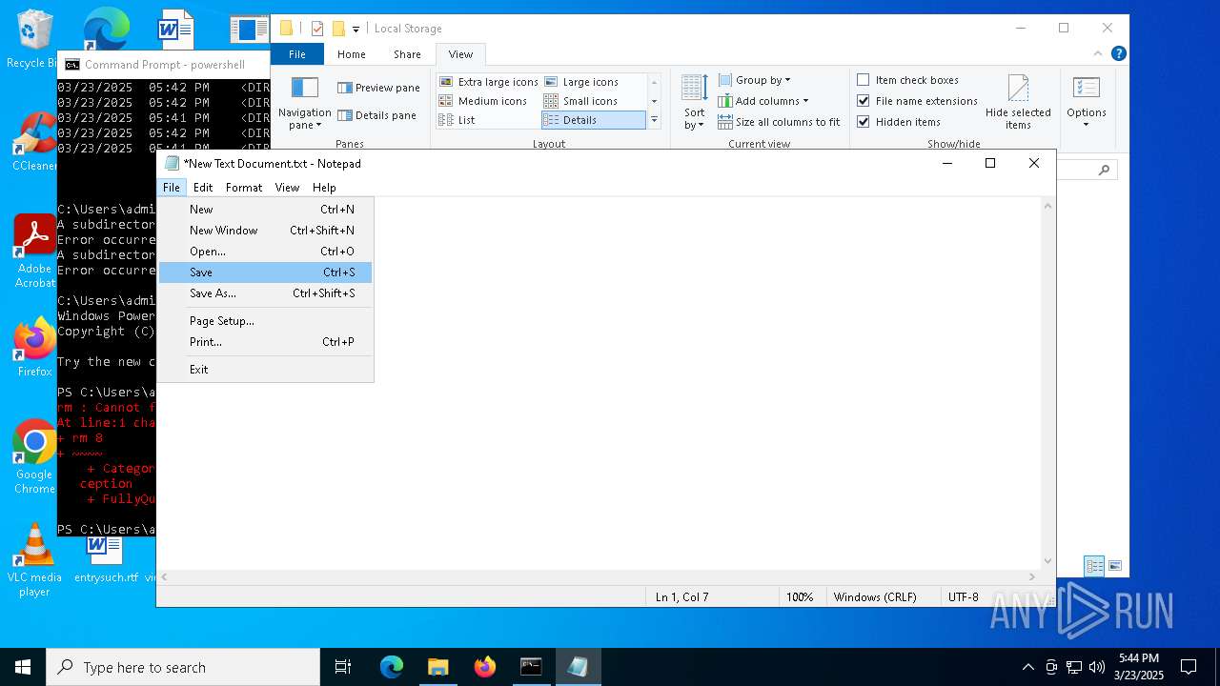Click Save in the File menu
This screenshot has height=686, width=1220.
[x=265, y=272]
